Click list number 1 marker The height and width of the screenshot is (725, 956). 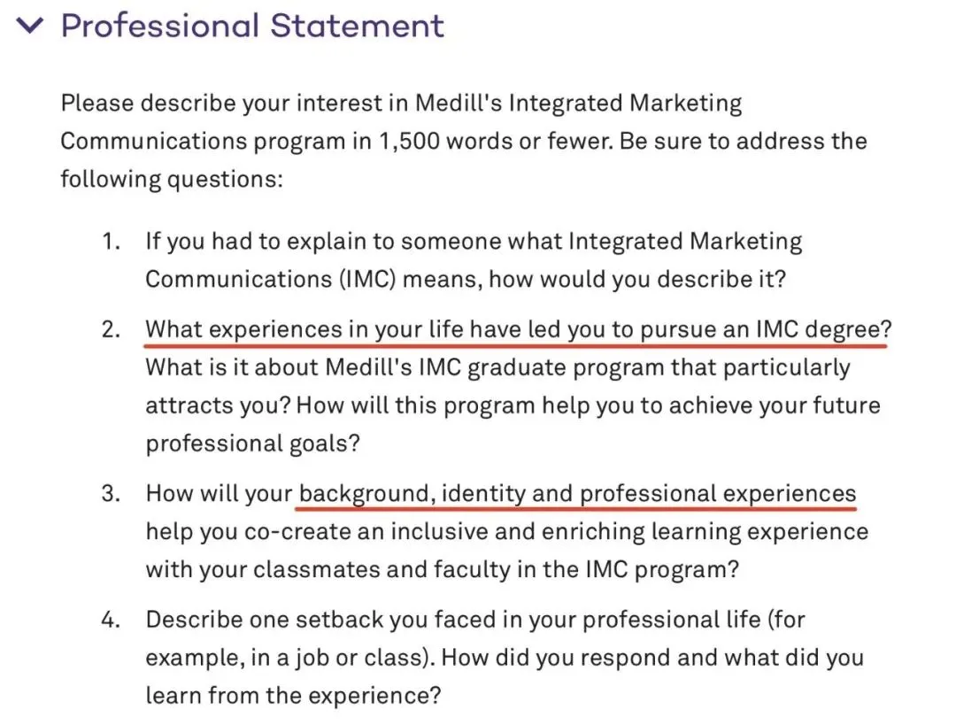[x=111, y=242]
